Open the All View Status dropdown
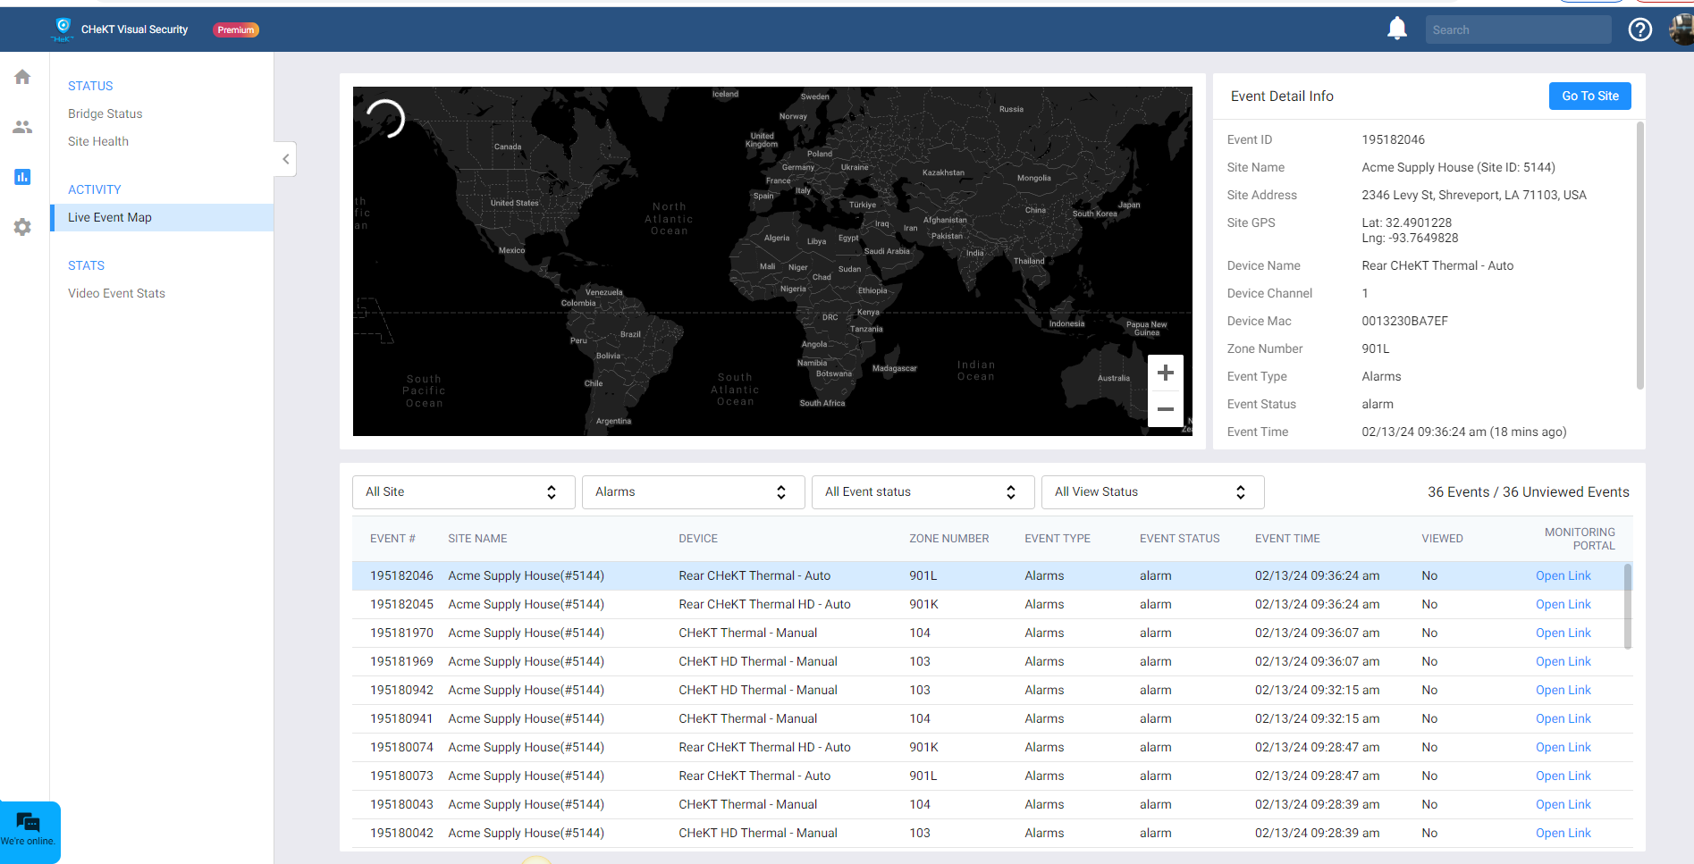Image resolution: width=1694 pixels, height=864 pixels. [1152, 492]
